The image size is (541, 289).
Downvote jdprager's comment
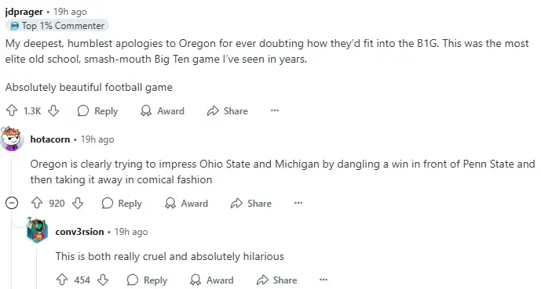coord(53,110)
